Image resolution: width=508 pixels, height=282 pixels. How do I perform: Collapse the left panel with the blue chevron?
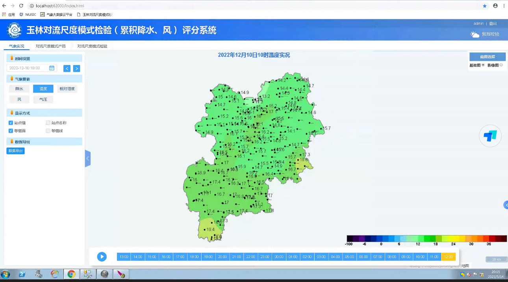point(87,158)
